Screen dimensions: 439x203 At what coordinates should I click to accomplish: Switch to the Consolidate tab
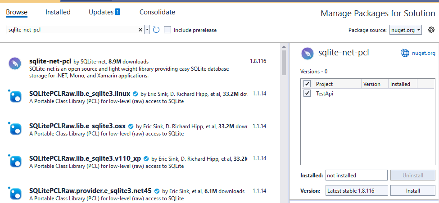pos(157,12)
